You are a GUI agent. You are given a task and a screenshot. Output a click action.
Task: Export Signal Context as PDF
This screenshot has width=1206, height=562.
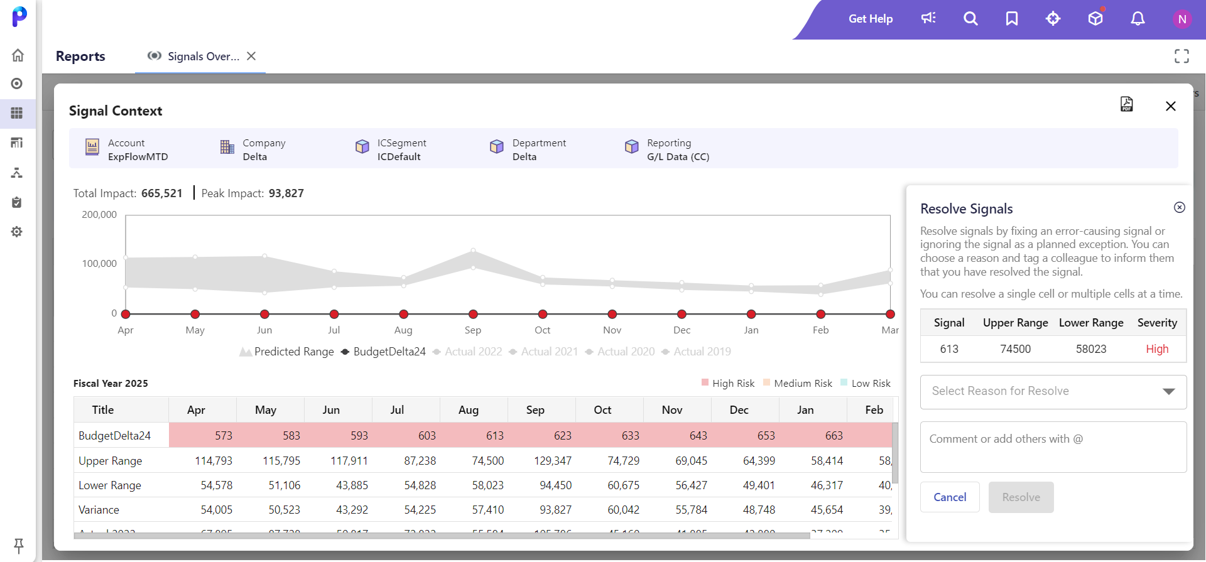coord(1126,104)
